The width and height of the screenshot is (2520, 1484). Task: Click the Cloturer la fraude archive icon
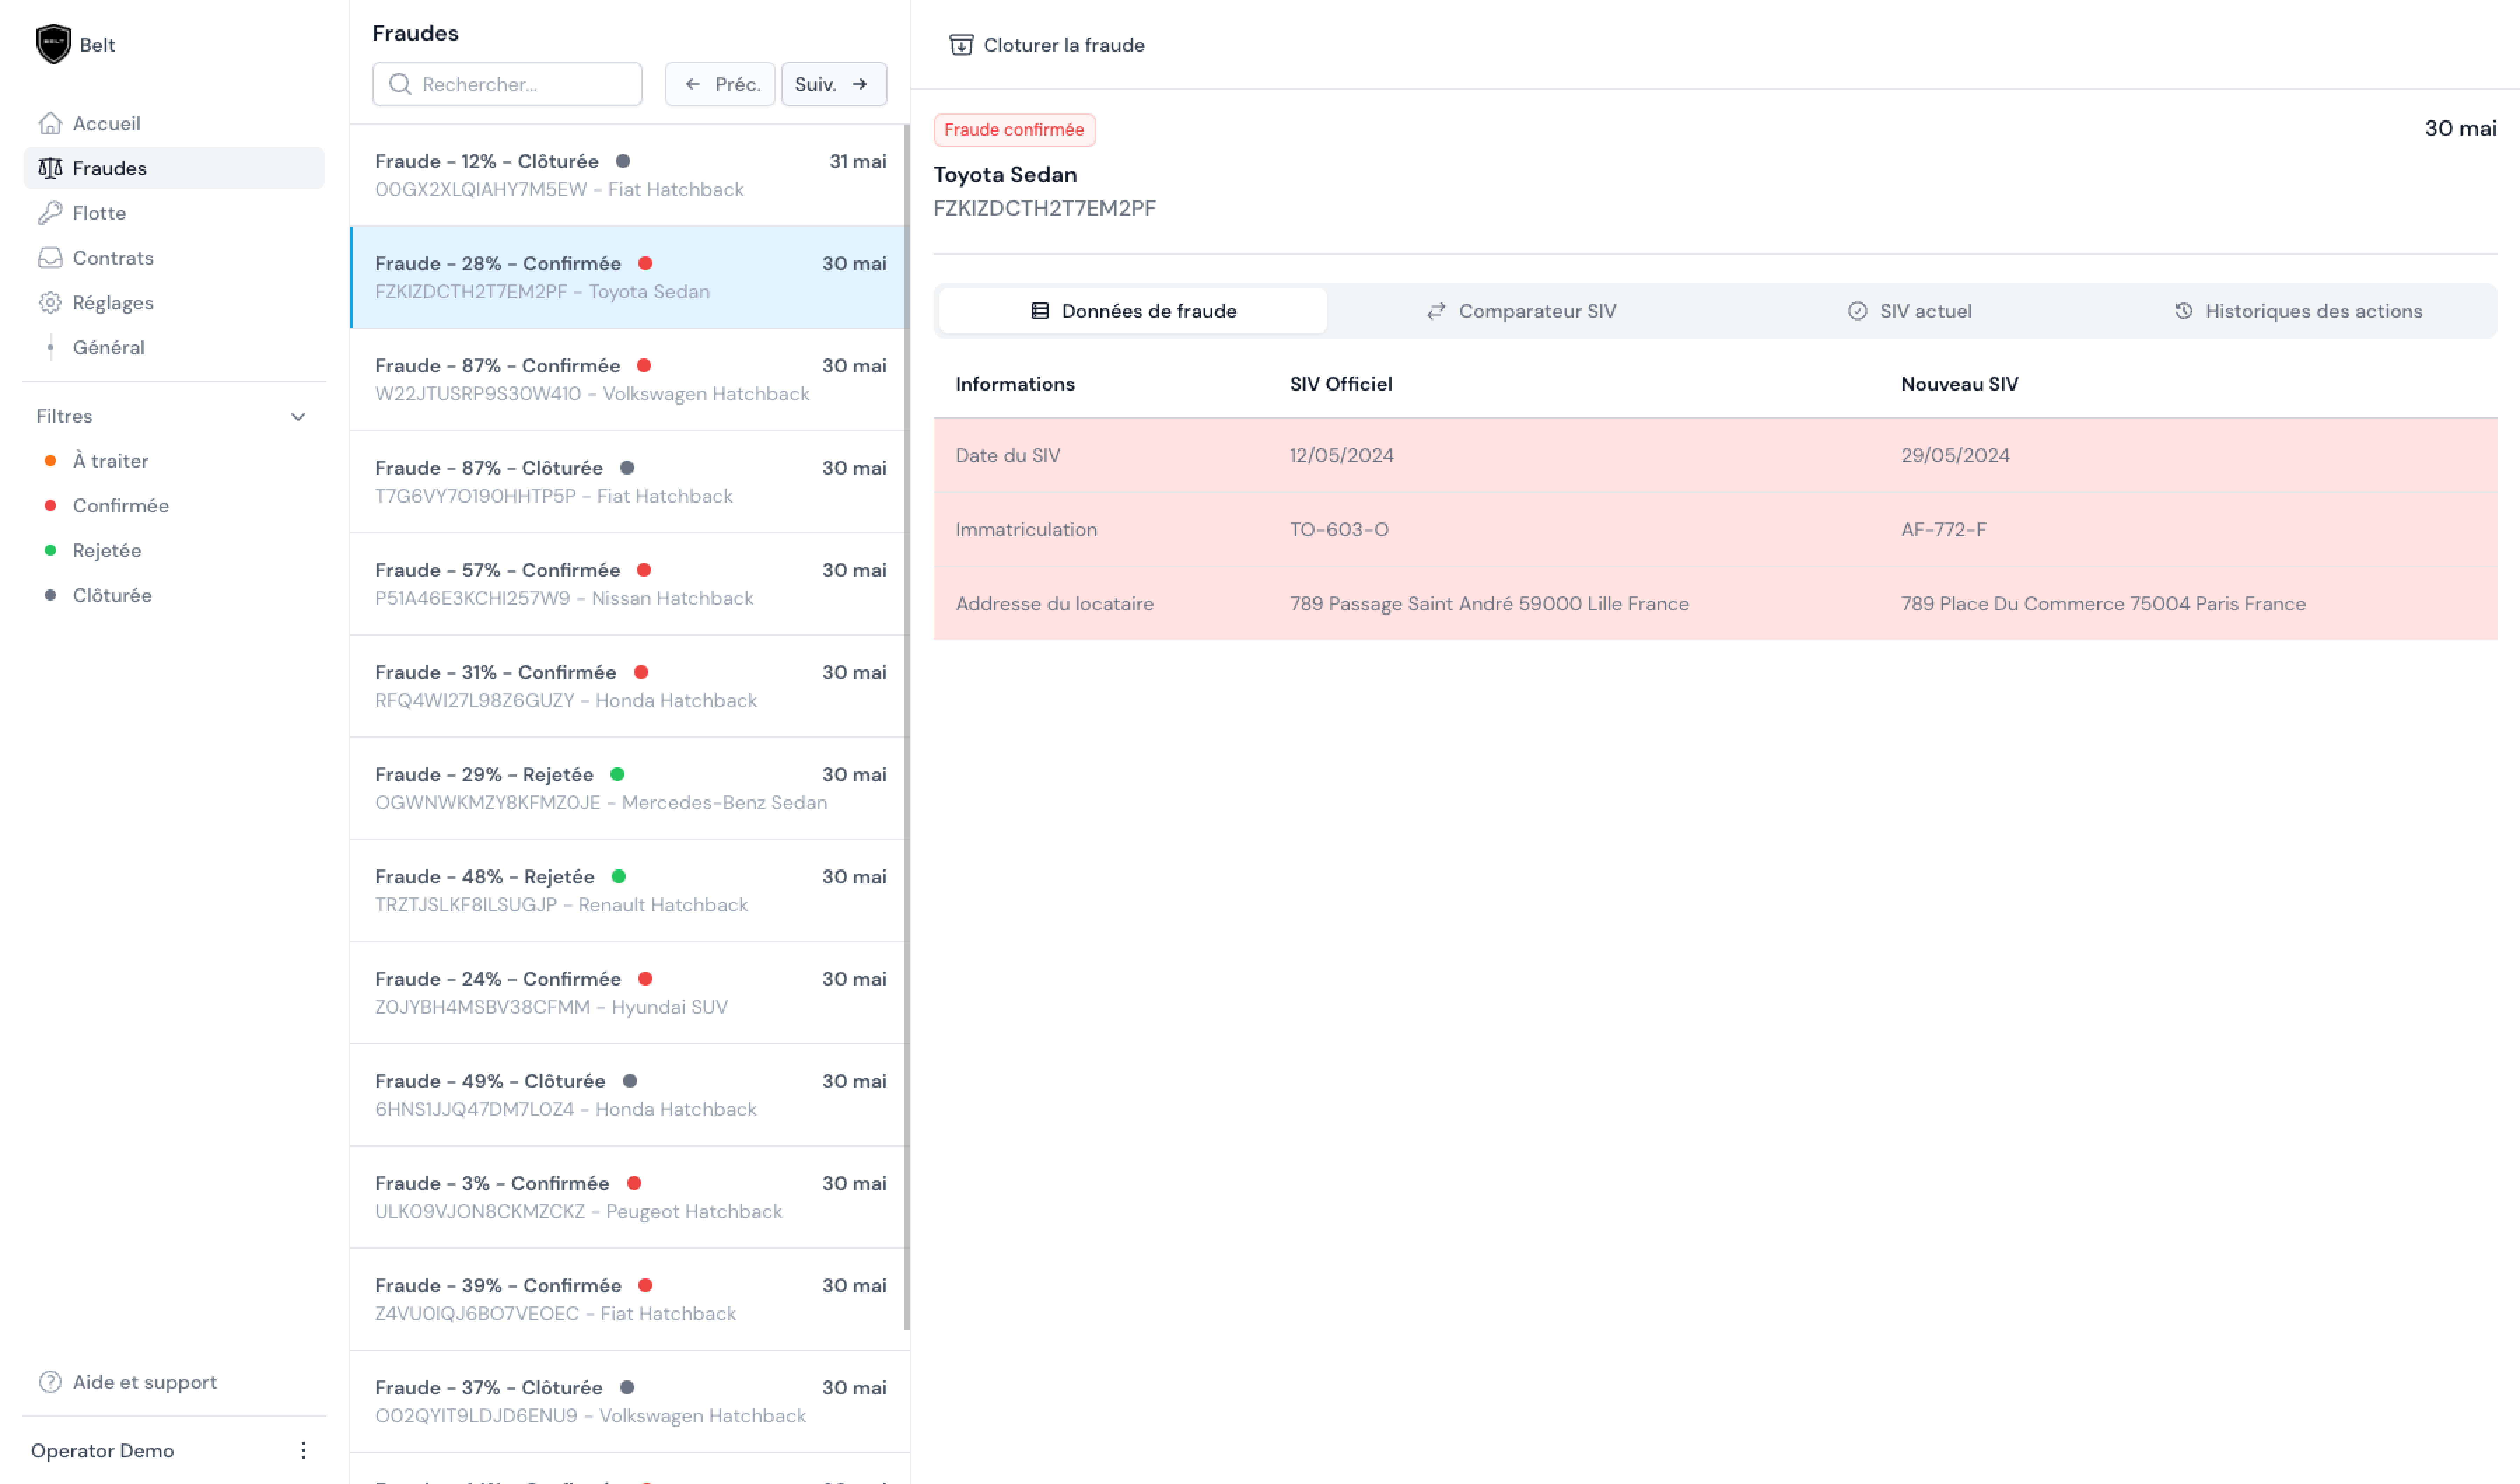(961, 45)
